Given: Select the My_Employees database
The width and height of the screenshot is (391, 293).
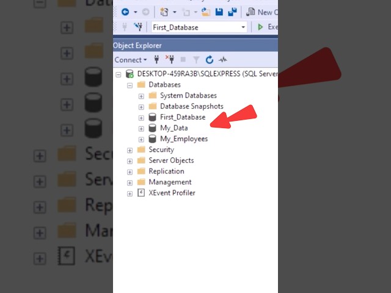Looking at the screenshot, I should click(x=184, y=139).
